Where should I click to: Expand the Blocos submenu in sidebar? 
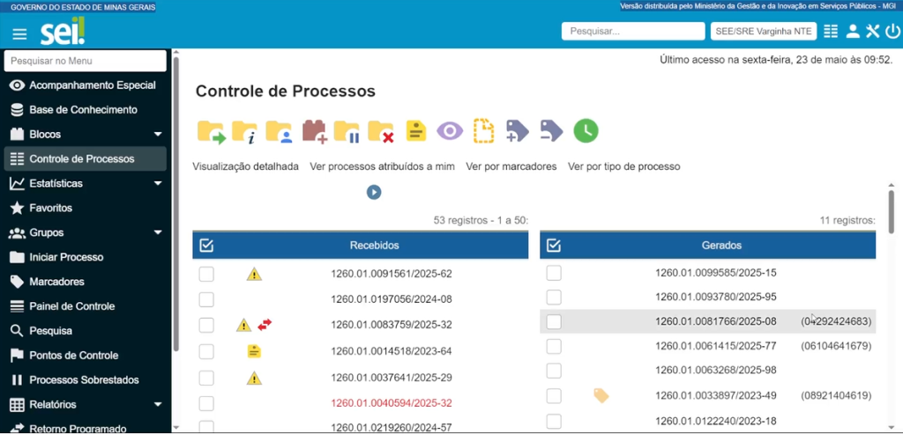click(158, 135)
